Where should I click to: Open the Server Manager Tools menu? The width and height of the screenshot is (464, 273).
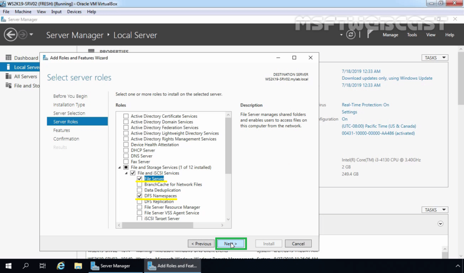coord(412,34)
